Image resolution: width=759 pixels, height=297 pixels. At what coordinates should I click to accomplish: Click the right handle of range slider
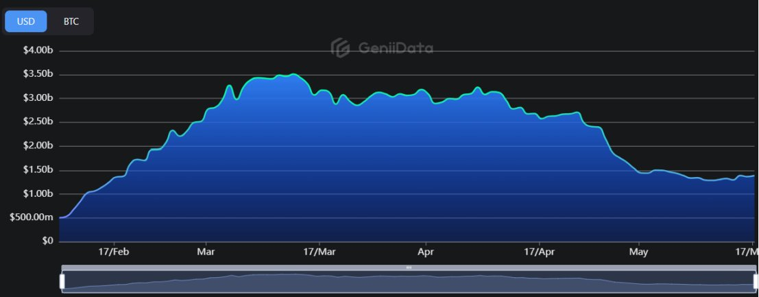point(754,281)
